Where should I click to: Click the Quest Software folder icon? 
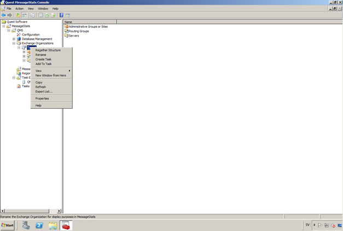pos(4,22)
